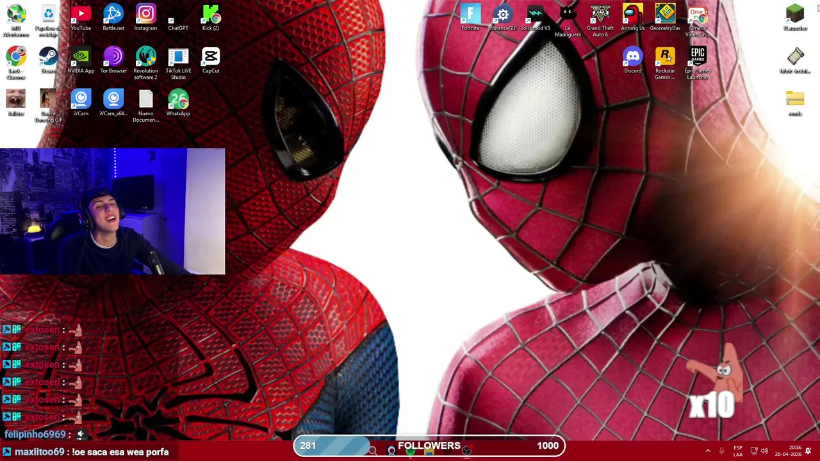
Task: Open the volume speaker tray icon
Action: 764,451
